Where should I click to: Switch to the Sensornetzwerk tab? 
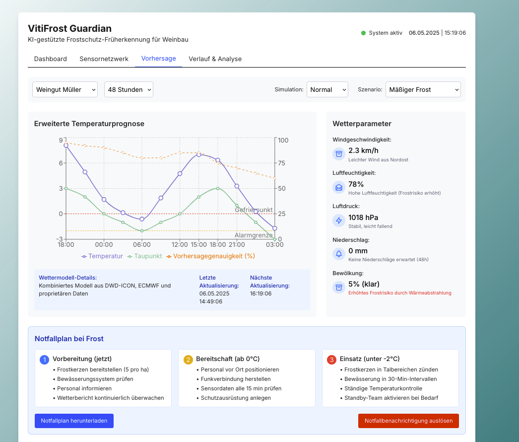coord(104,59)
